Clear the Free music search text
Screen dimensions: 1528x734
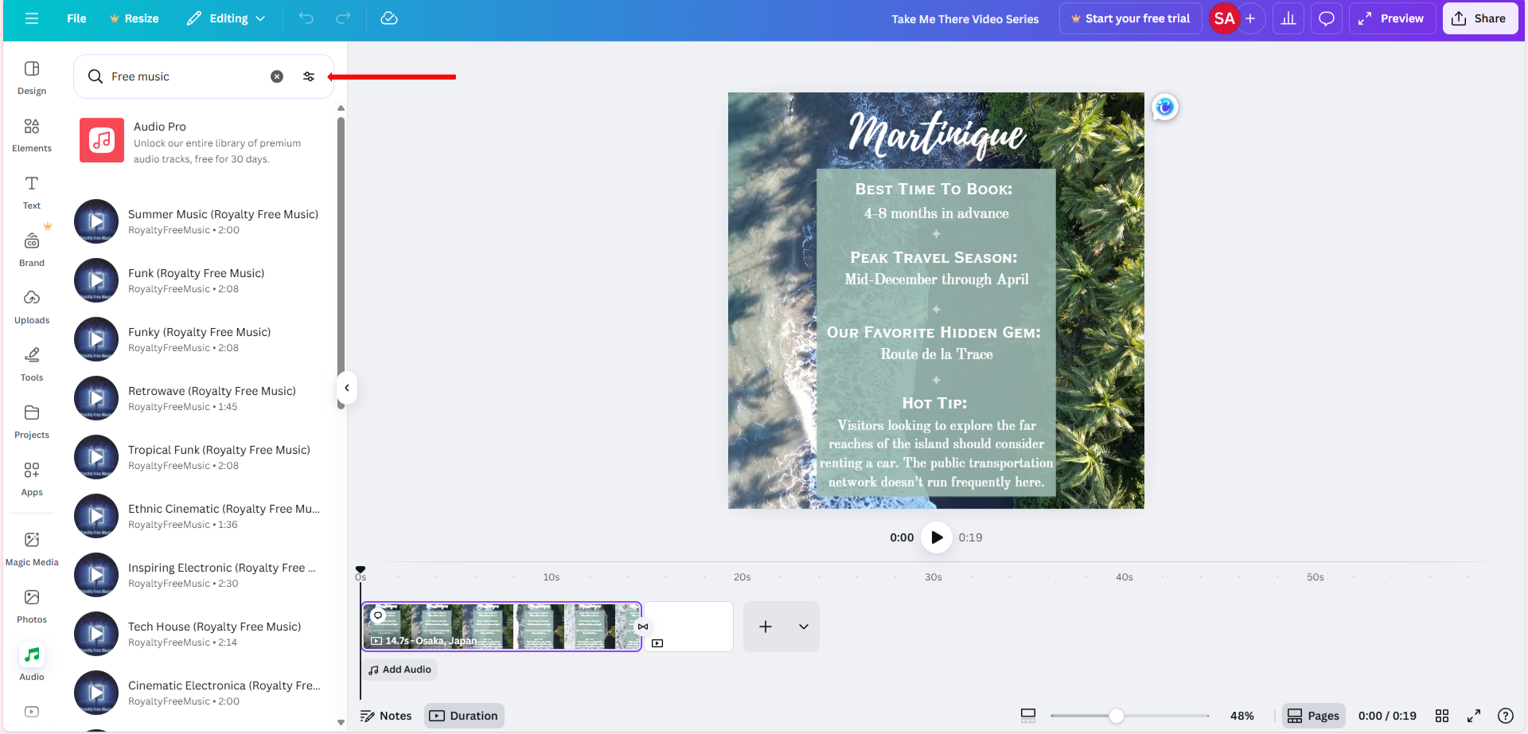(277, 76)
